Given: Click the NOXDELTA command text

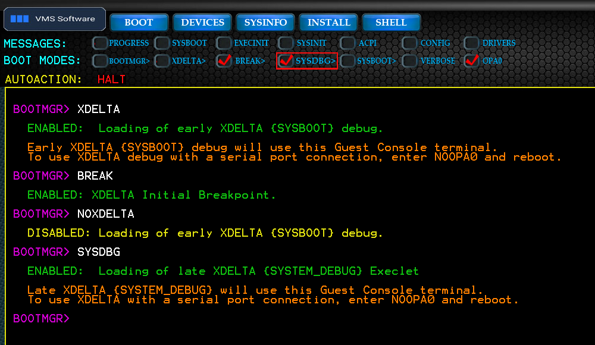Looking at the screenshot, I should pyautogui.click(x=106, y=214).
